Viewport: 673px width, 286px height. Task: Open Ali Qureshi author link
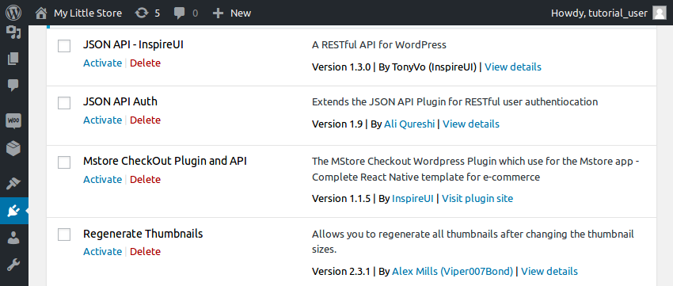(x=409, y=124)
